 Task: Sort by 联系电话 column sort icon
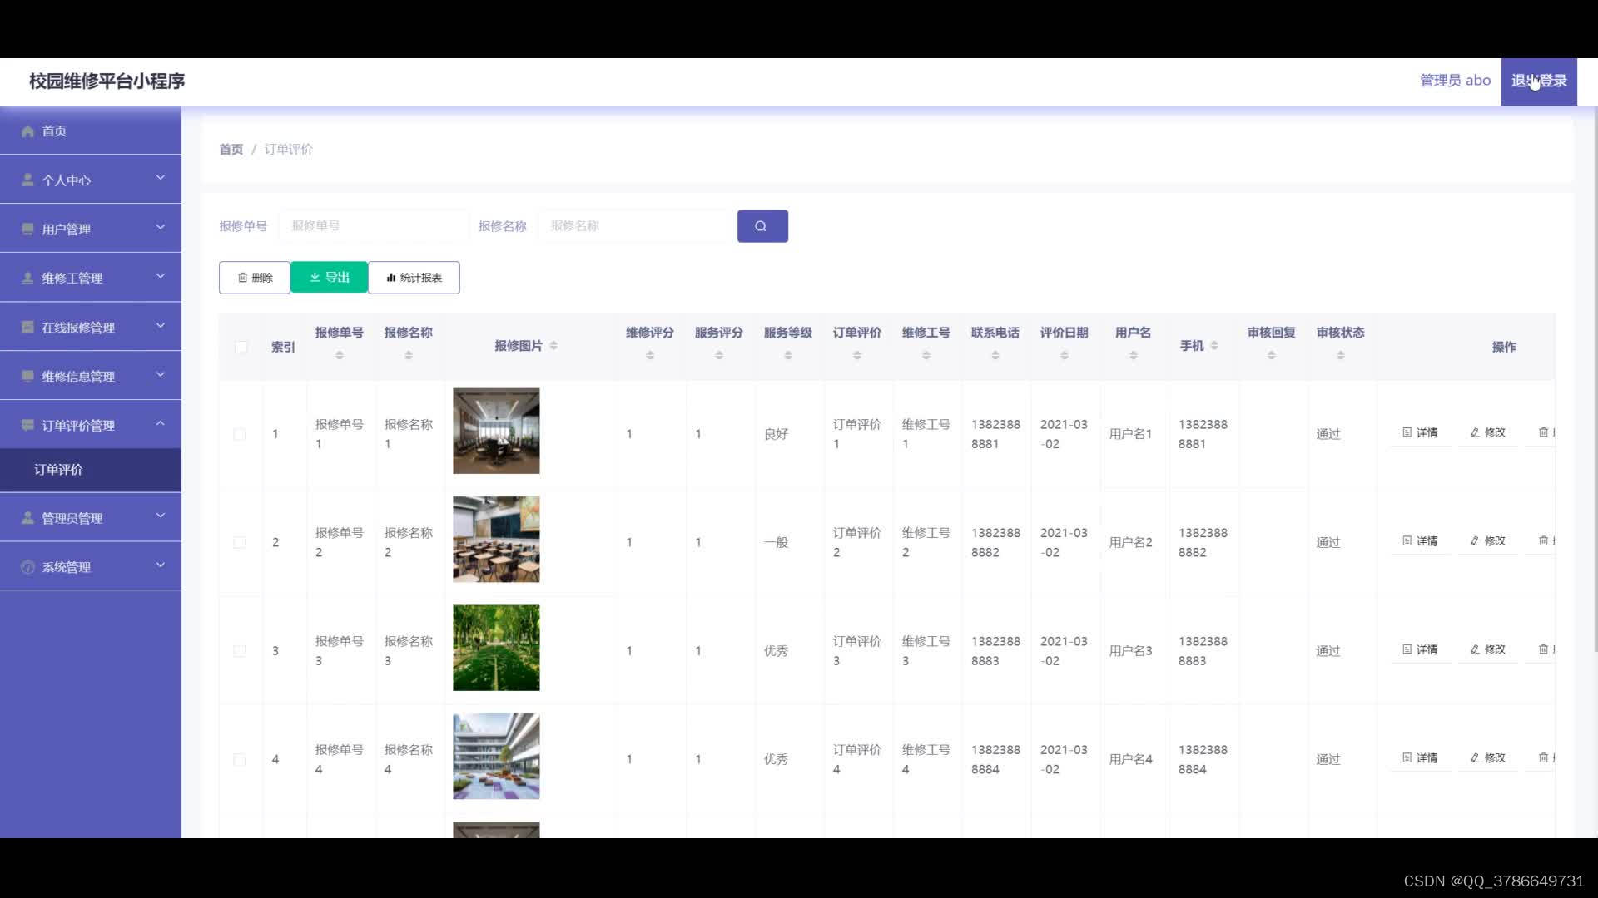click(x=995, y=356)
